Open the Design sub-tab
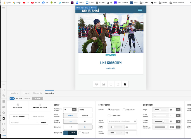The image size is (191, 139). pos(27,99)
